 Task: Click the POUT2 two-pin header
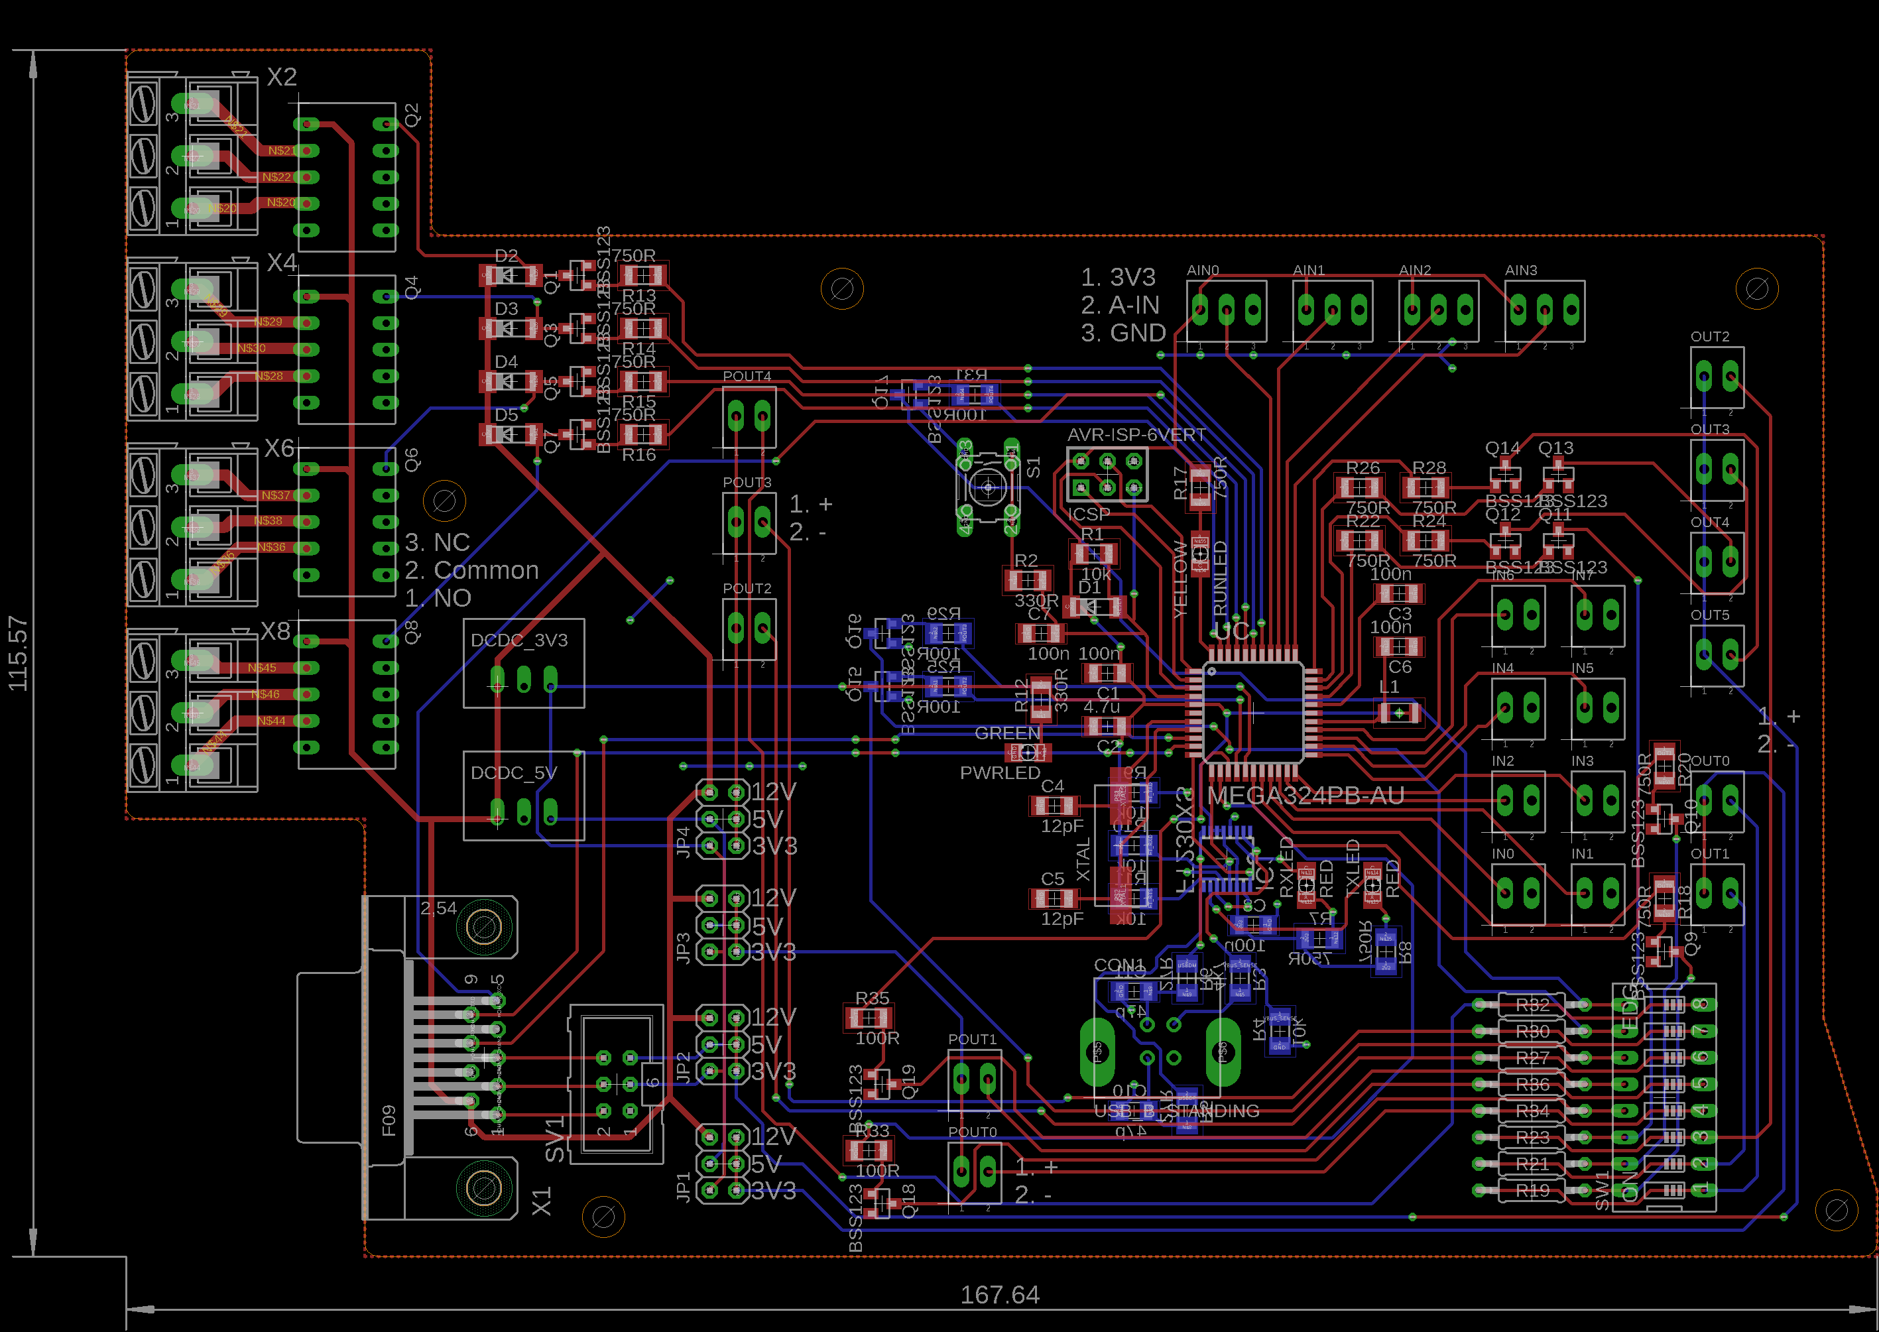tap(749, 629)
